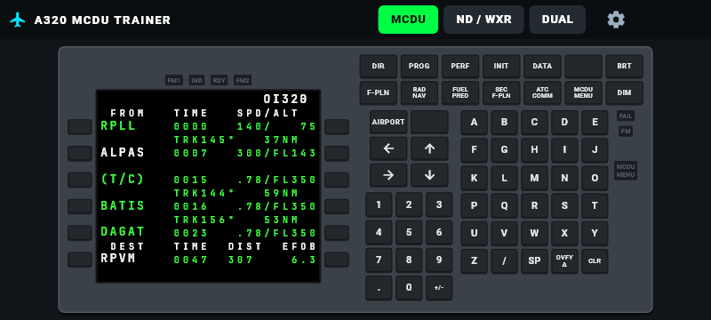The image size is (711, 320).
Task: Click right line select key beside 140/75
Action: (337, 127)
